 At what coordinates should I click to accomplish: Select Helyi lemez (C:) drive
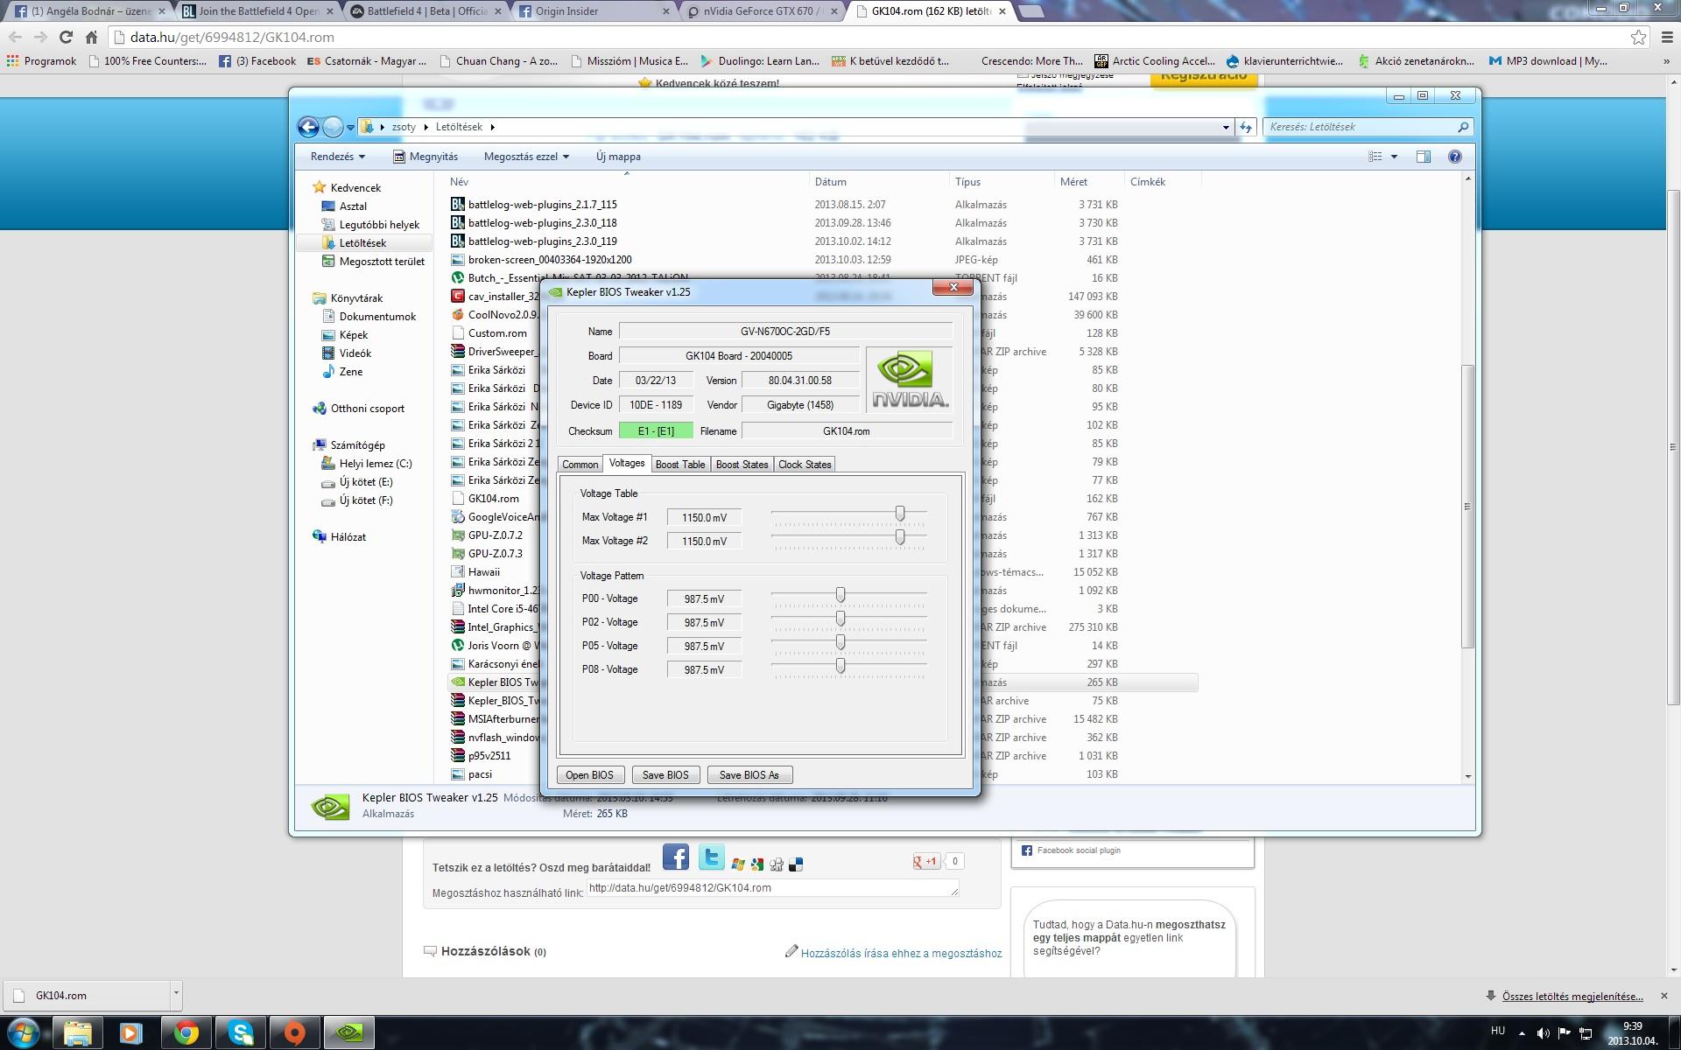point(375,464)
